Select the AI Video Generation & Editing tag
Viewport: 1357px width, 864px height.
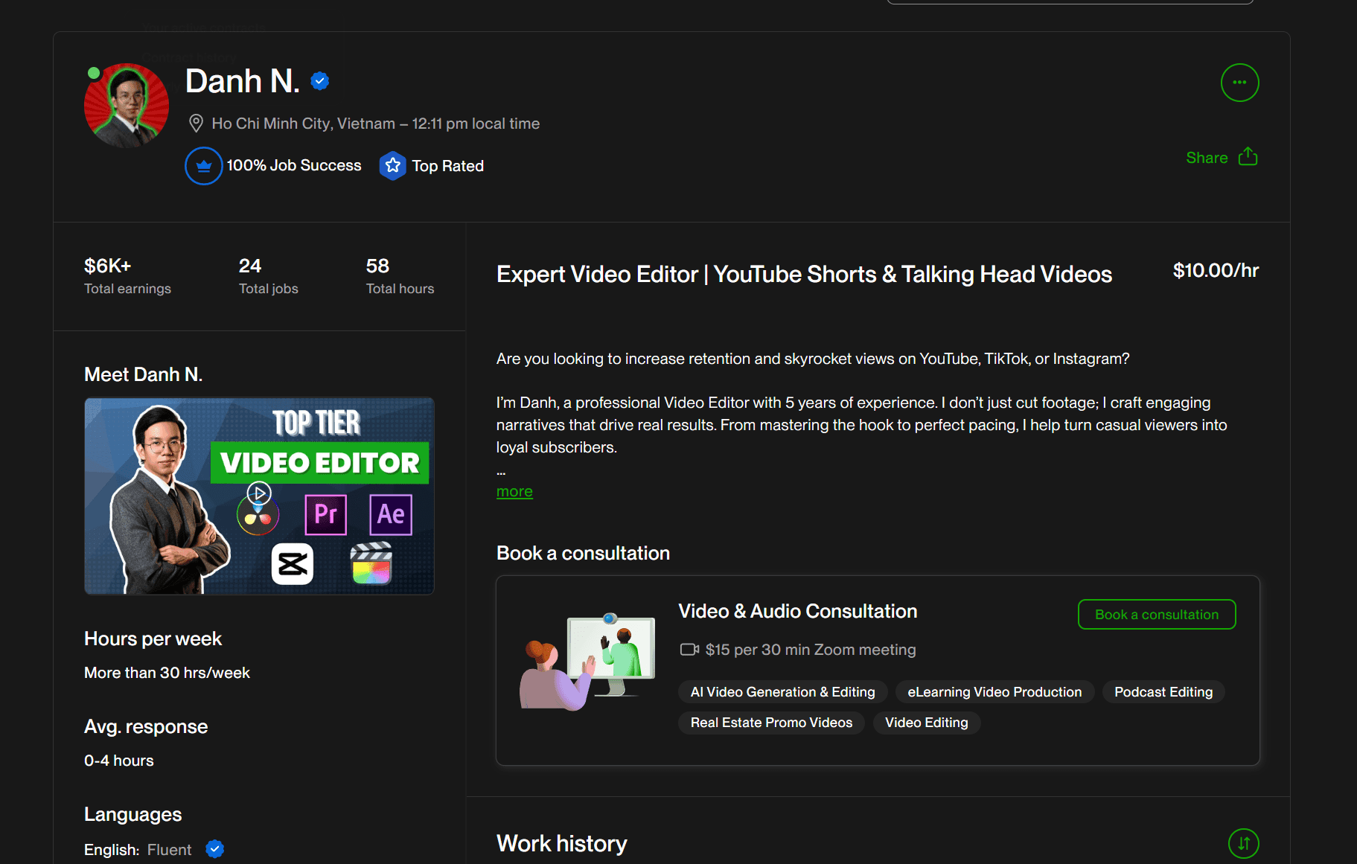pyautogui.click(x=782, y=692)
